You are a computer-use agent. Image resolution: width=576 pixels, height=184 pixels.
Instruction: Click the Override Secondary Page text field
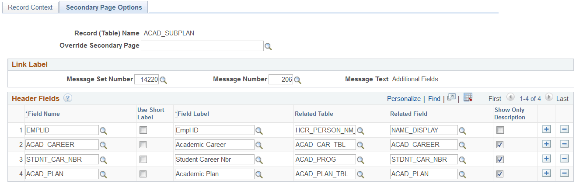pos(202,46)
